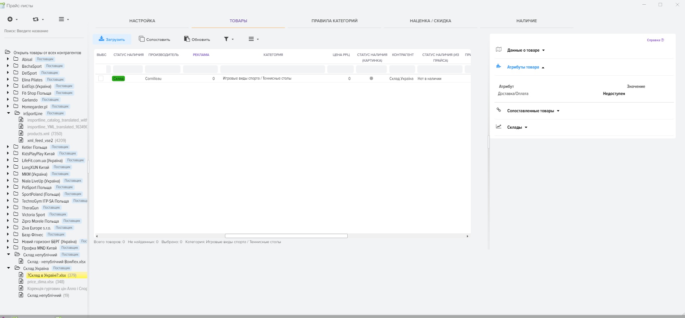
Task: Click the grey availability status dot
Action: 371,79
